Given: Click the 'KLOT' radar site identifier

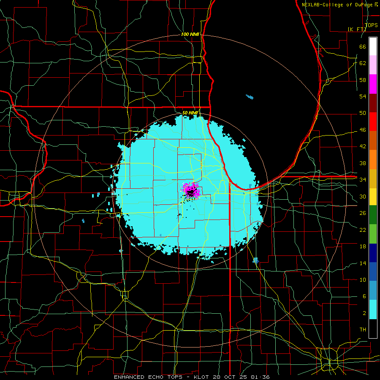Looking at the screenshot, I should point(202,377).
